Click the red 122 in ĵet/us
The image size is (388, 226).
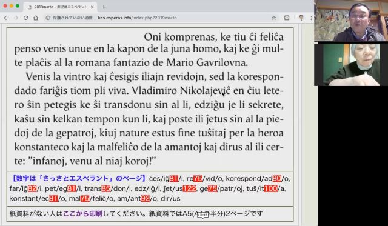[189, 188]
